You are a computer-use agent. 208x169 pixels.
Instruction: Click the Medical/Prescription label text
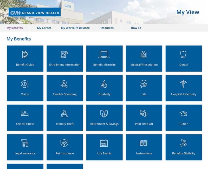(144, 65)
